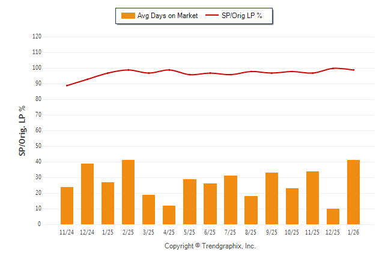Toggle the Avg Days on Market legend label
This screenshot has width=388, height=261.
(168, 16)
